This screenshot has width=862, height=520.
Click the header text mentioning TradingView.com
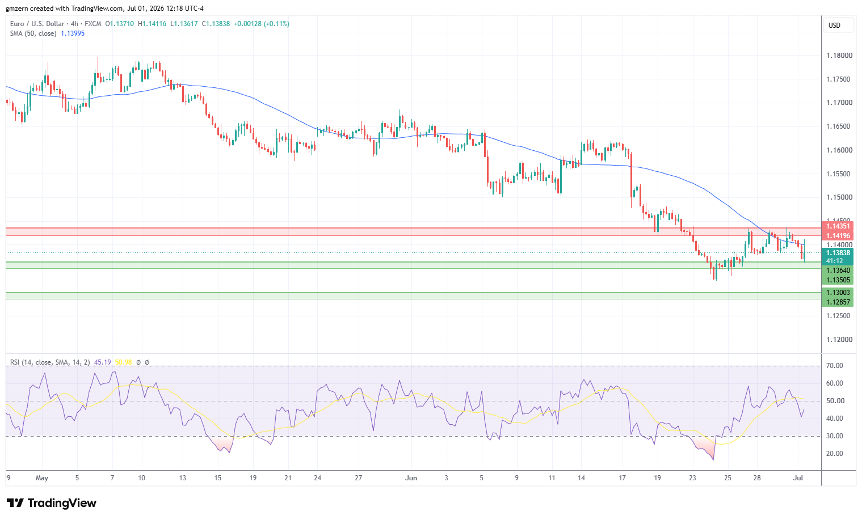coord(104,9)
